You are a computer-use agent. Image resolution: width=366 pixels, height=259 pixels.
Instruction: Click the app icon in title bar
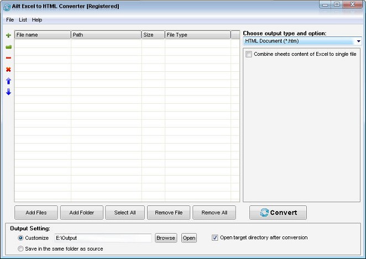pos(7,7)
